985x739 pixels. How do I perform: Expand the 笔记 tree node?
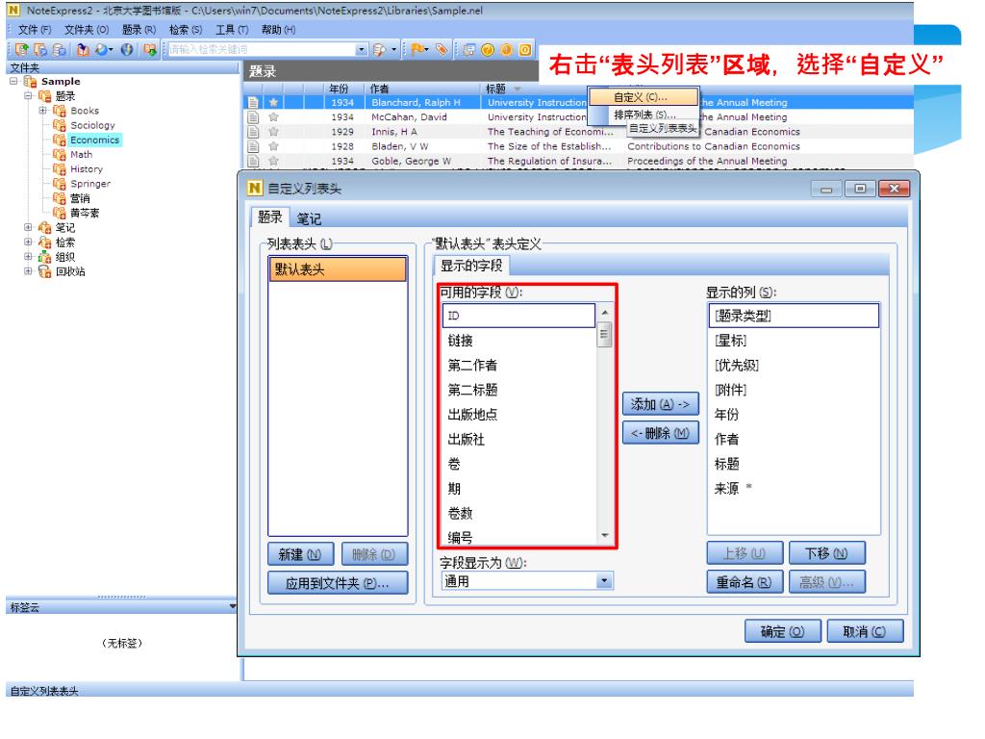point(28,227)
